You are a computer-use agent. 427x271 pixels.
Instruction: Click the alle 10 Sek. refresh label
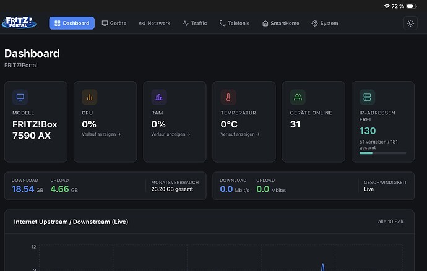click(391, 222)
